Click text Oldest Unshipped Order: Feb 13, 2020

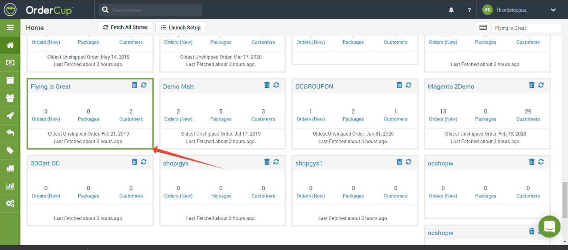[x=486, y=134]
